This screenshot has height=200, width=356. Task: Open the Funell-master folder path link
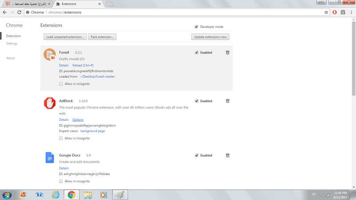[97, 76]
